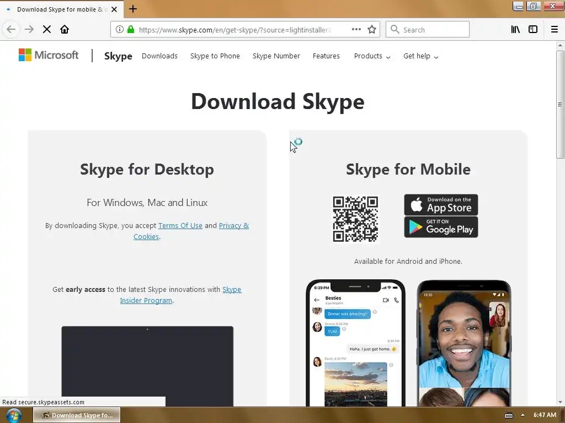Click the scrollbar up arrow
Image resolution: width=565 pixels, height=423 pixels.
coord(560,45)
